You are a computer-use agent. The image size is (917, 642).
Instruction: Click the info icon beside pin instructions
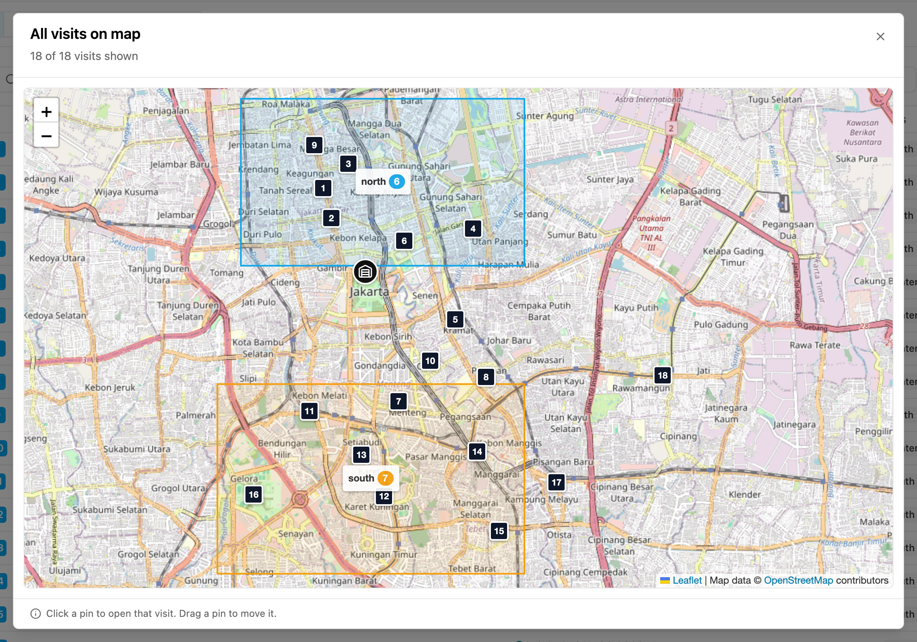(36, 614)
